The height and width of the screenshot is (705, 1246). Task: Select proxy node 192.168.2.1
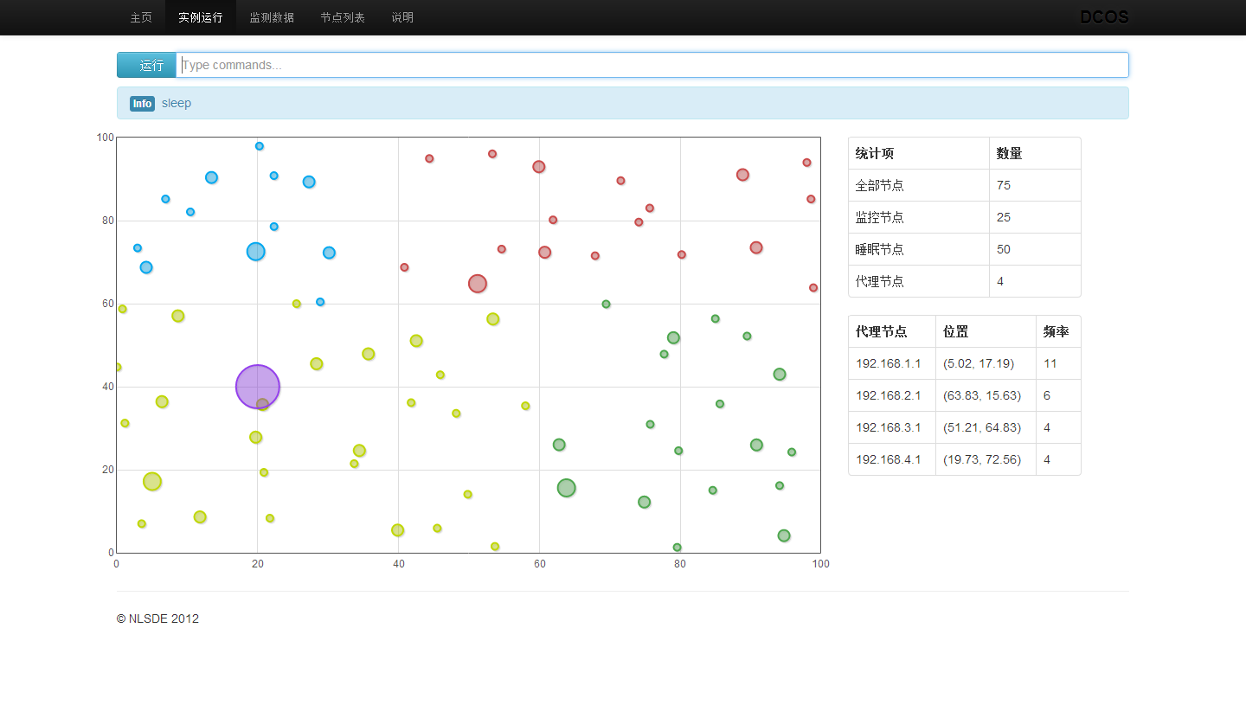click(889, 395)
